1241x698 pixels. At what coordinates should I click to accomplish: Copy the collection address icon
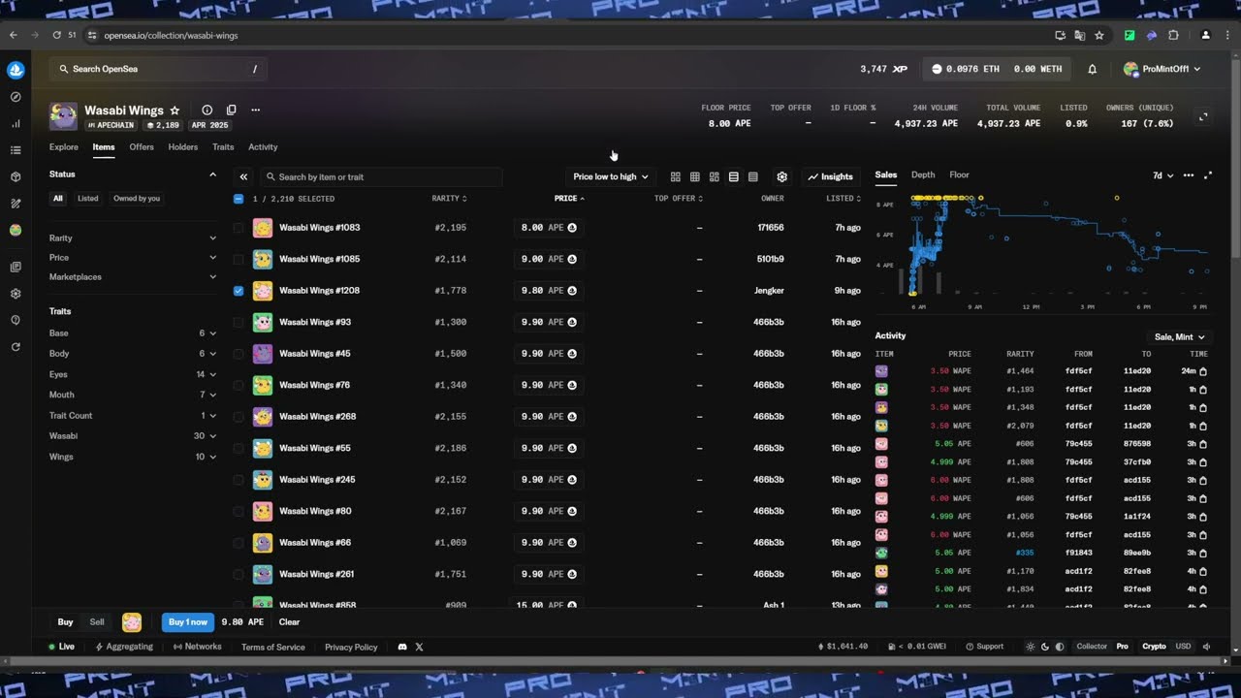click(x=231, y=111)
